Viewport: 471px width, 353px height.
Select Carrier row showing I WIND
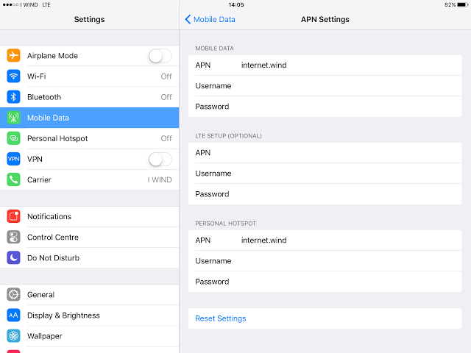[x=88, y=179]
